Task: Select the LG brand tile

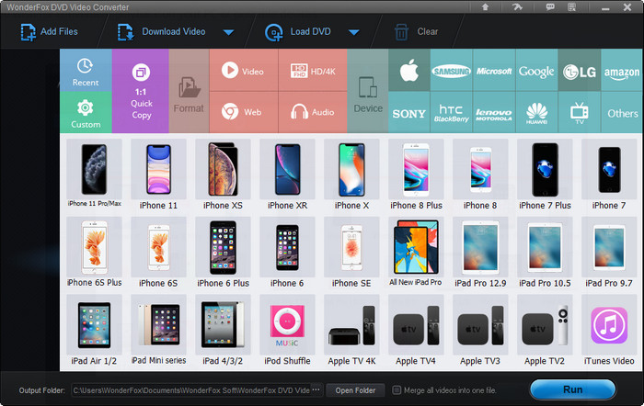Action: tap(580, 70)
